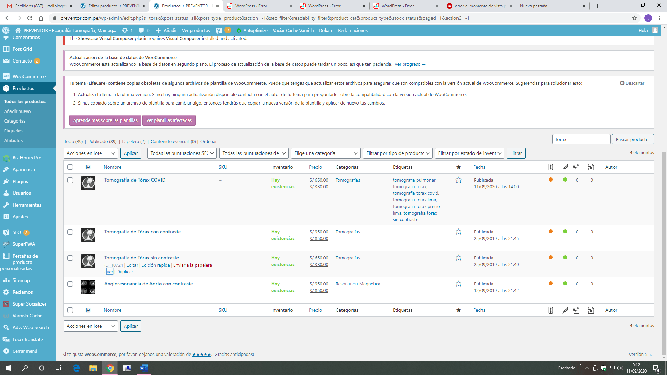Click the SEO score column header icon

pos(551,167)
